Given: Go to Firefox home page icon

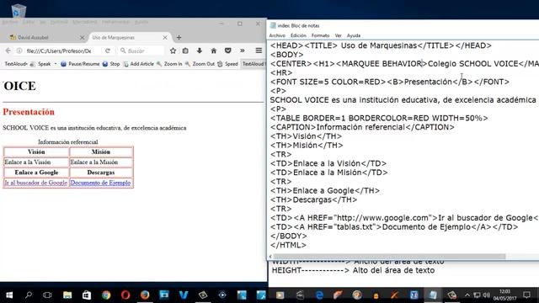Looking at the screenshot, I should (213, 50).
